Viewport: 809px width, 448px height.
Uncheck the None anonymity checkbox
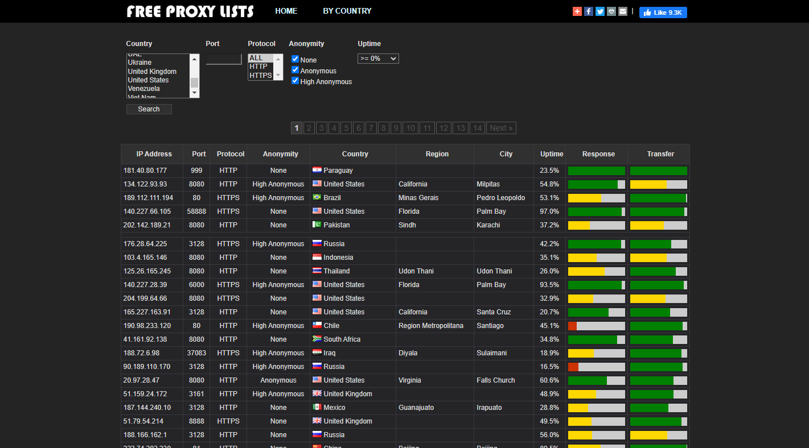(295, 59)
